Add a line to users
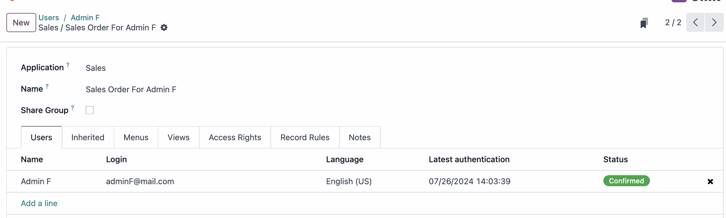This screenshot has height=218, width=726. pos(39,203)
